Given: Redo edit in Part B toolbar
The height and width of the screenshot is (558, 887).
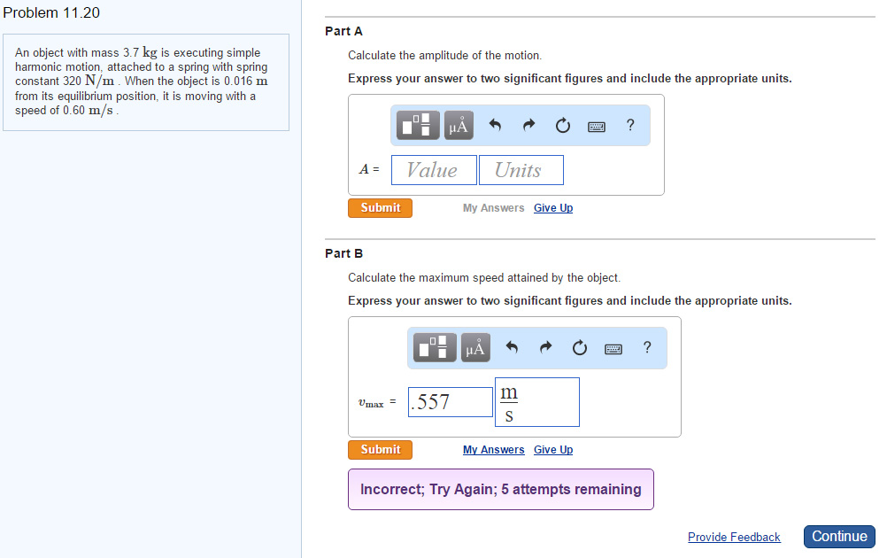Looking at the screenshot, I should [545, 348].
